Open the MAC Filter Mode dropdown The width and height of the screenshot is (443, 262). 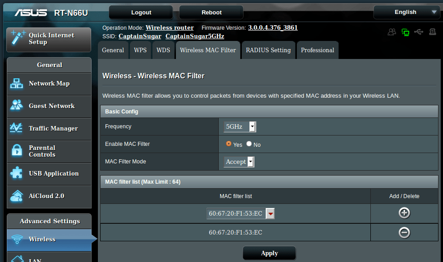click(250, 162)
